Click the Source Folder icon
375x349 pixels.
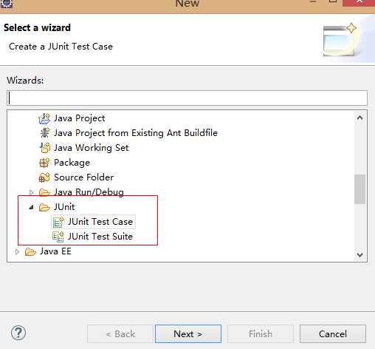pos(44,177)
